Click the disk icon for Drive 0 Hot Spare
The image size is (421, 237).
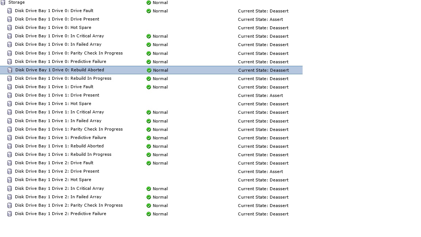click(9, 27)
